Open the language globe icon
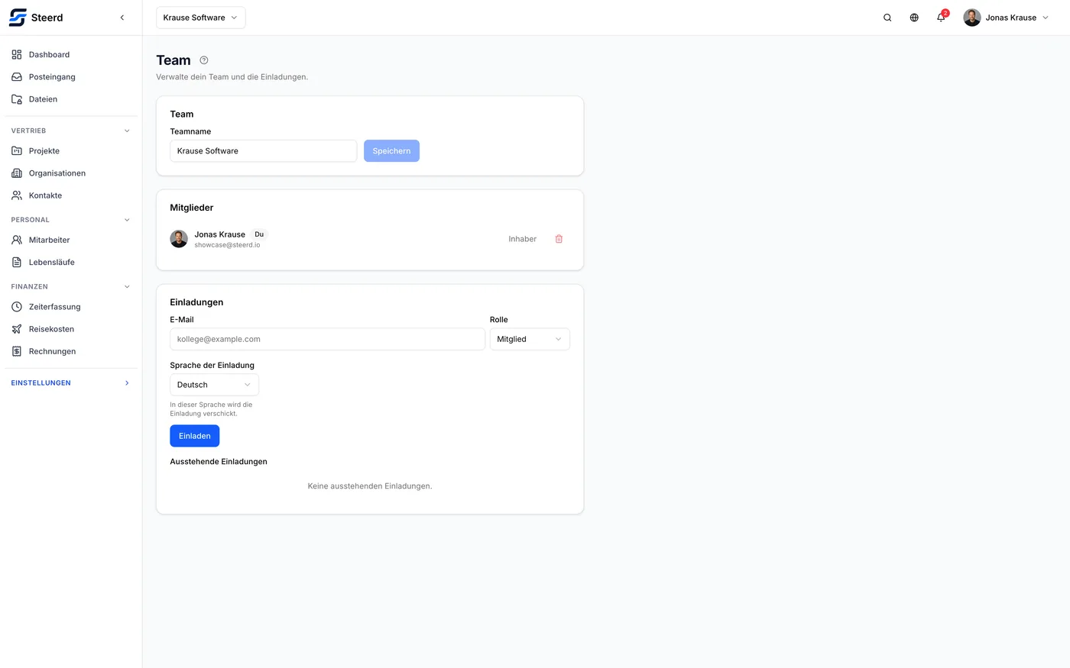The height and width of the screenshot is (668, 1070). click(914, 18)
